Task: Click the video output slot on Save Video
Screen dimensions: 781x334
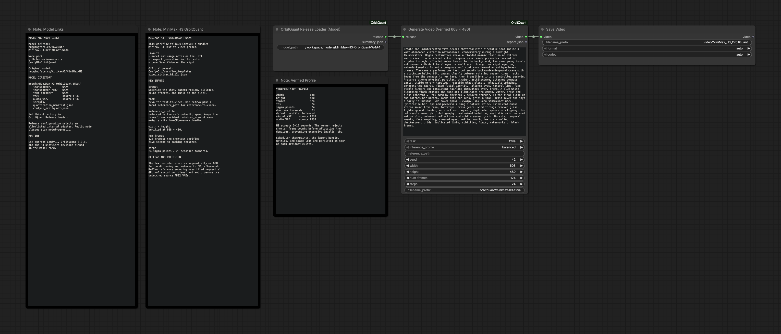Action: 753,37
